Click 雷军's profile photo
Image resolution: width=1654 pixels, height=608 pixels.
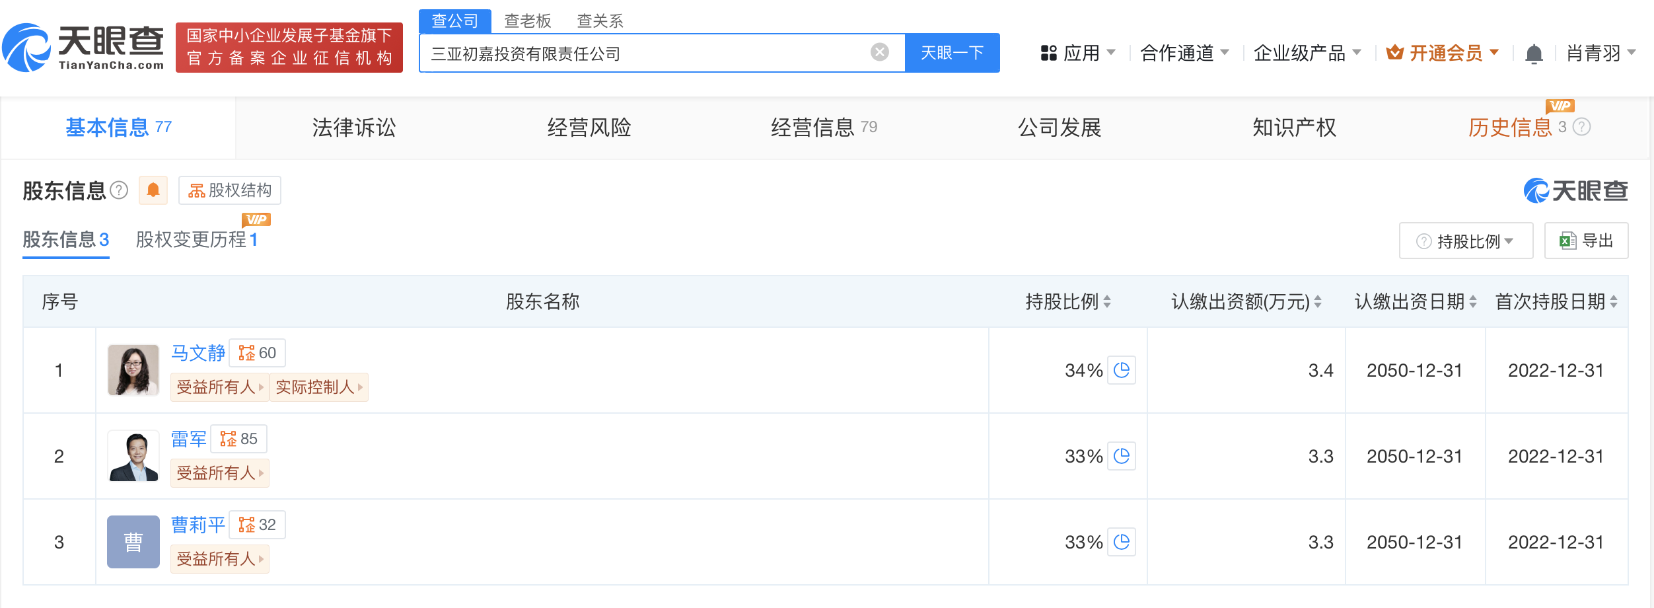pyautogui.click(x=133, y=456)
